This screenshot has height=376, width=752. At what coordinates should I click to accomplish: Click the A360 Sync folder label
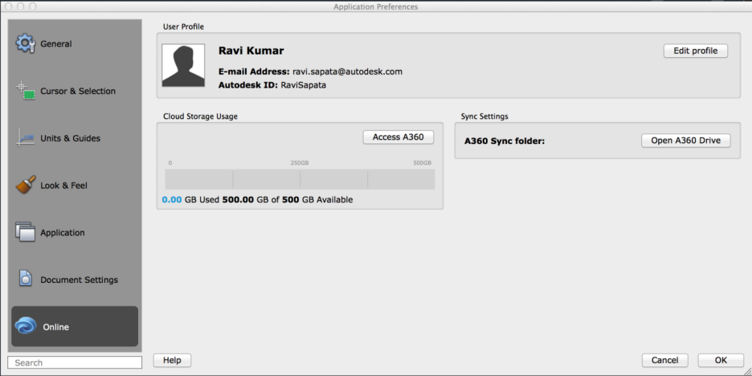505,141
